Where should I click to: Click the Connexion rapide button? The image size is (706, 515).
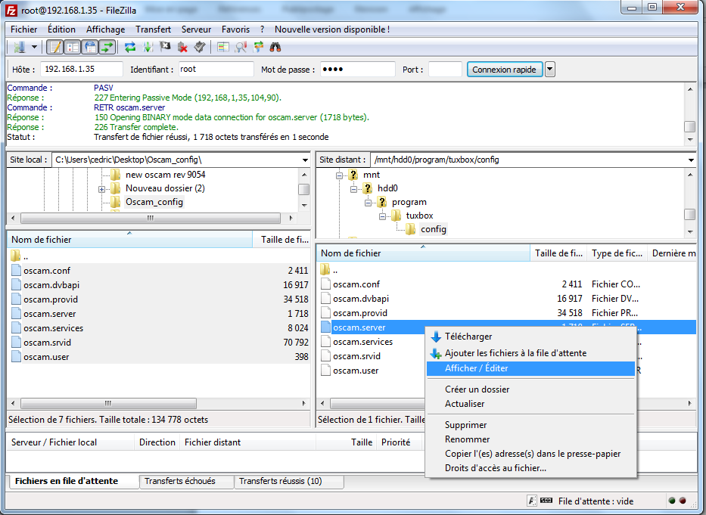(x=504, y=70)
